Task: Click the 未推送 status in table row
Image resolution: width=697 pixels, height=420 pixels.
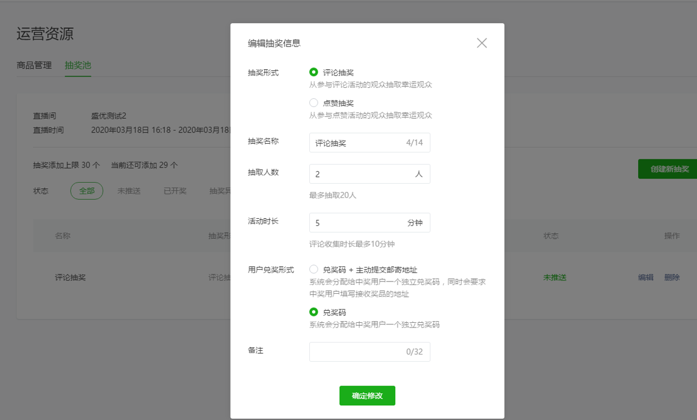Action: 554,277
